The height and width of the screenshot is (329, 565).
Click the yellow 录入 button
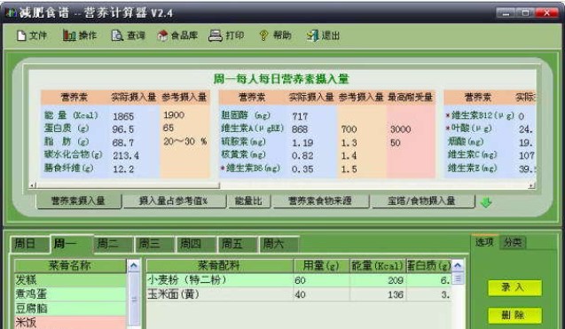514,287
